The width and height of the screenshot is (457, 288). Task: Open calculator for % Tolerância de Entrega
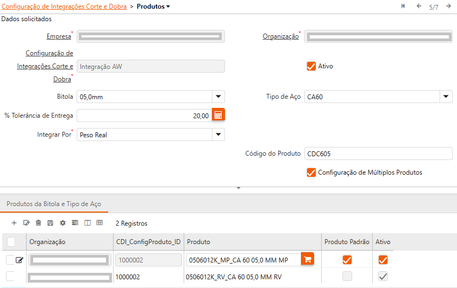coord(218,116)
